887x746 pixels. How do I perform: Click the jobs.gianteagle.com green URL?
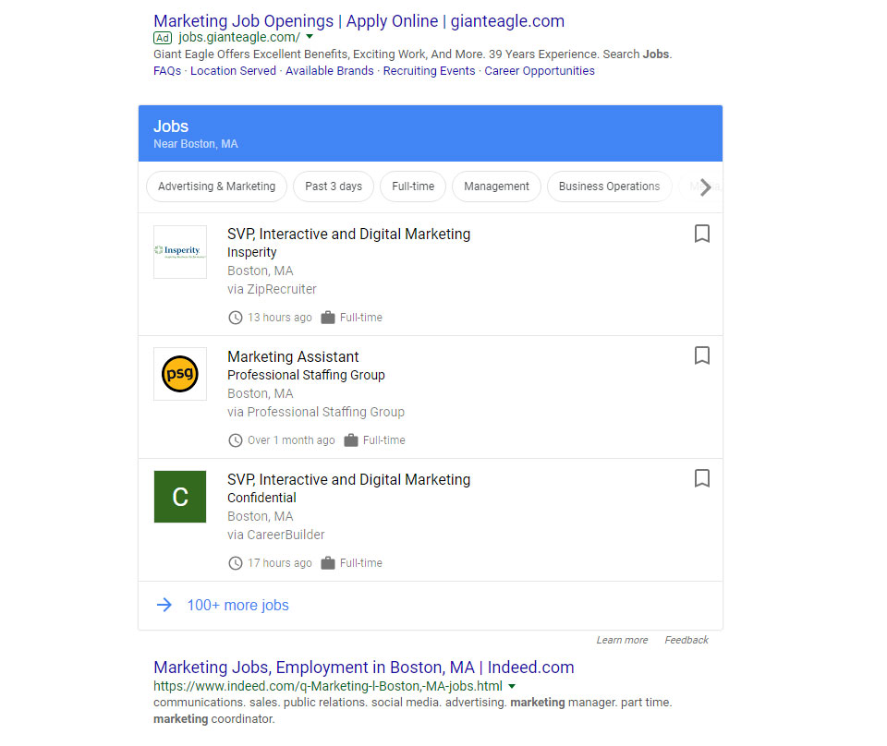239,37
